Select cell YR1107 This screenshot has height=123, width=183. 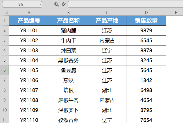point(29,90)
